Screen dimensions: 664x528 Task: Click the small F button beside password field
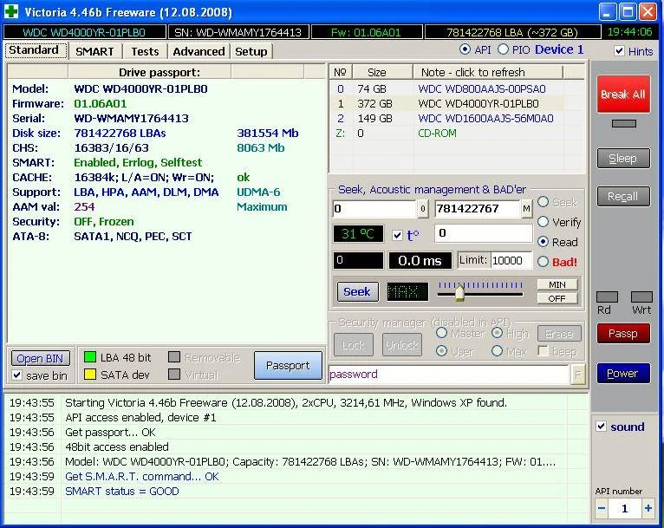(578, 375)
